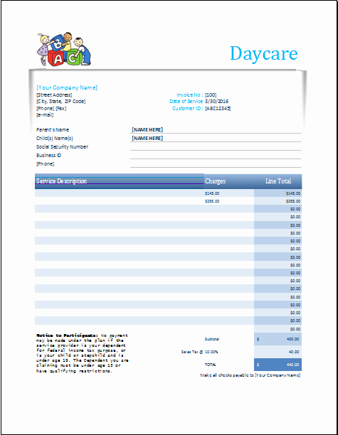Click the Parent's Name label
This screenshot has width=338, height=435.
click(x=53, y=130)
